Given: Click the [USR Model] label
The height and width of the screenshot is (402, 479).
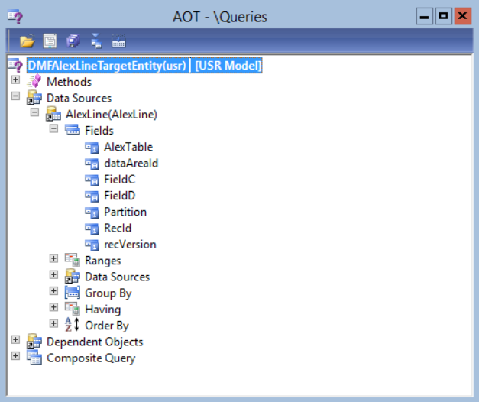Looking at the screenshot, I should [x=228, y=66].
